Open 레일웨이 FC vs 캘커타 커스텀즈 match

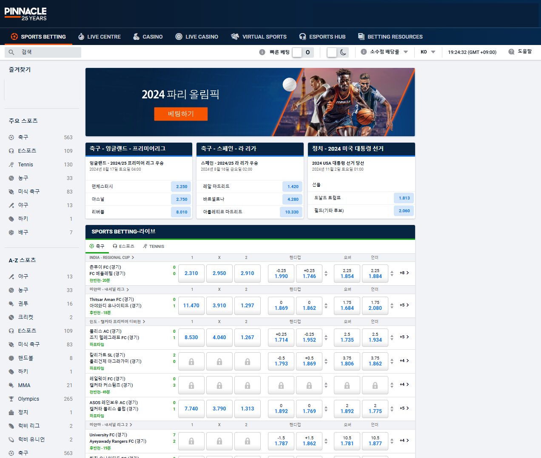coord(111,382)
